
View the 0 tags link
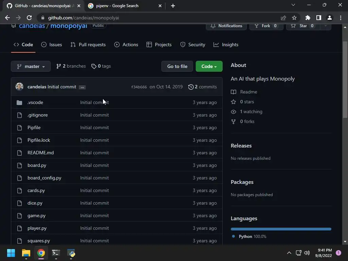101,66
